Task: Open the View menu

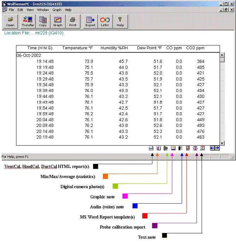Action: [30, 10]
